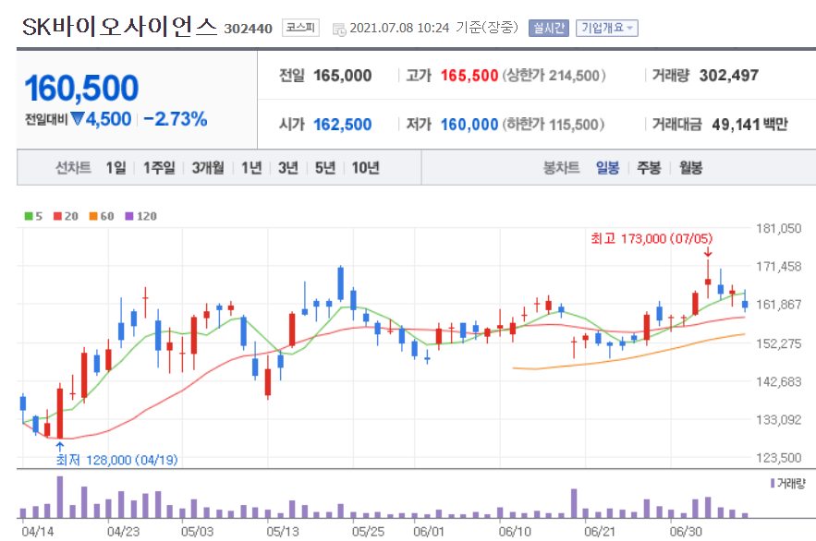Open the 기업개요 dropdown

607,28
